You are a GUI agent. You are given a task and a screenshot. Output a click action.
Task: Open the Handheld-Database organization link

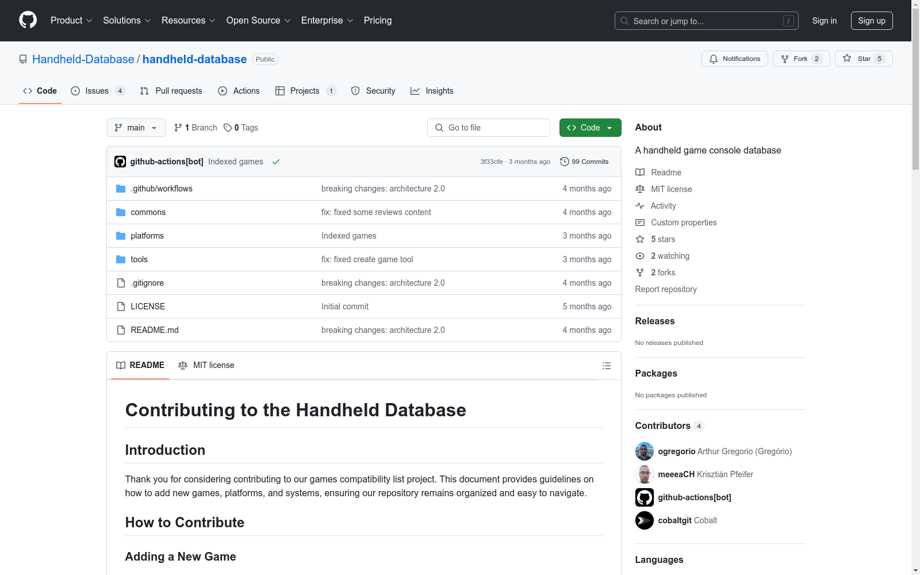click(x=83, y=59)
